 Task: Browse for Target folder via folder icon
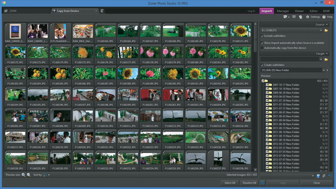tap(326, 59)
